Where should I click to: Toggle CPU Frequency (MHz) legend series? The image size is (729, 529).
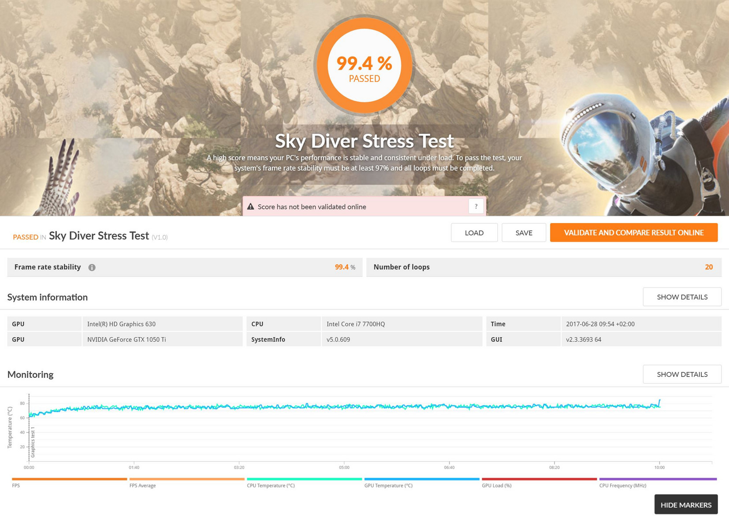[x=658, y=482]
